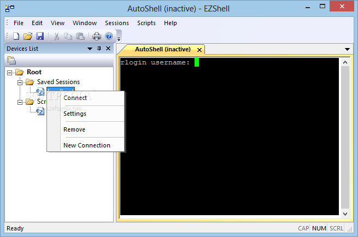Screen dimensions: 358x237
Task: Choose Connect from context menu
Action: (86, 98)
